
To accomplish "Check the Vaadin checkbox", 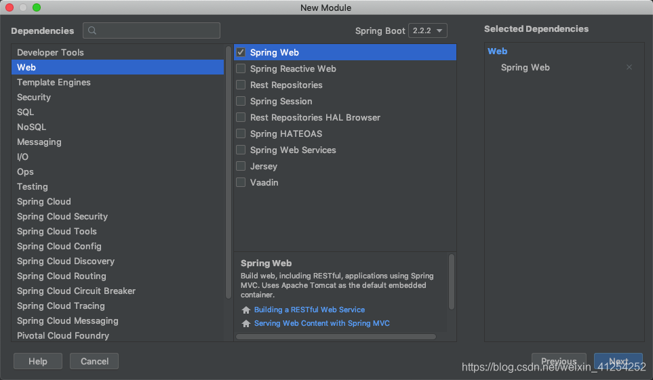I will click(x=241, y=182).
